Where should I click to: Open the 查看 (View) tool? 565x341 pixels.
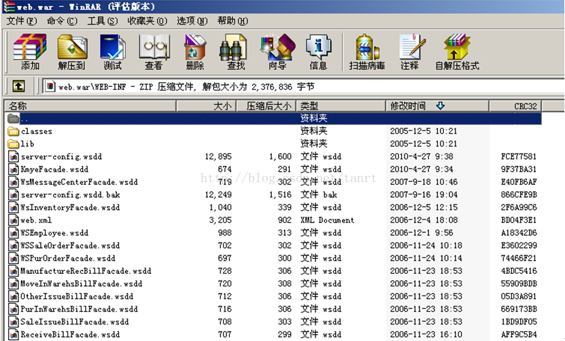click(154, 52)
